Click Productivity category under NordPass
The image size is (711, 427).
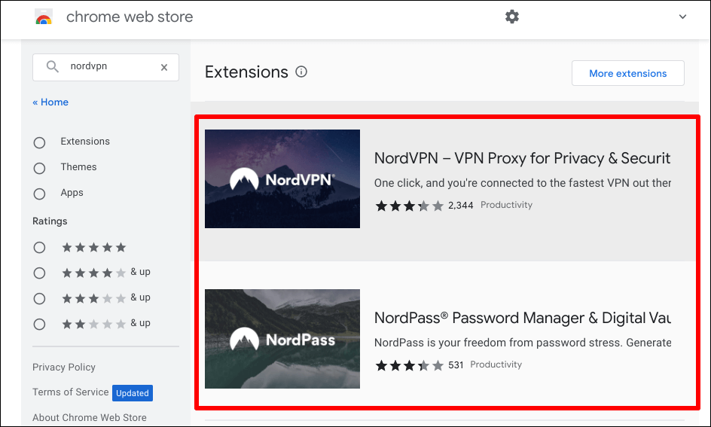(496, 364)
